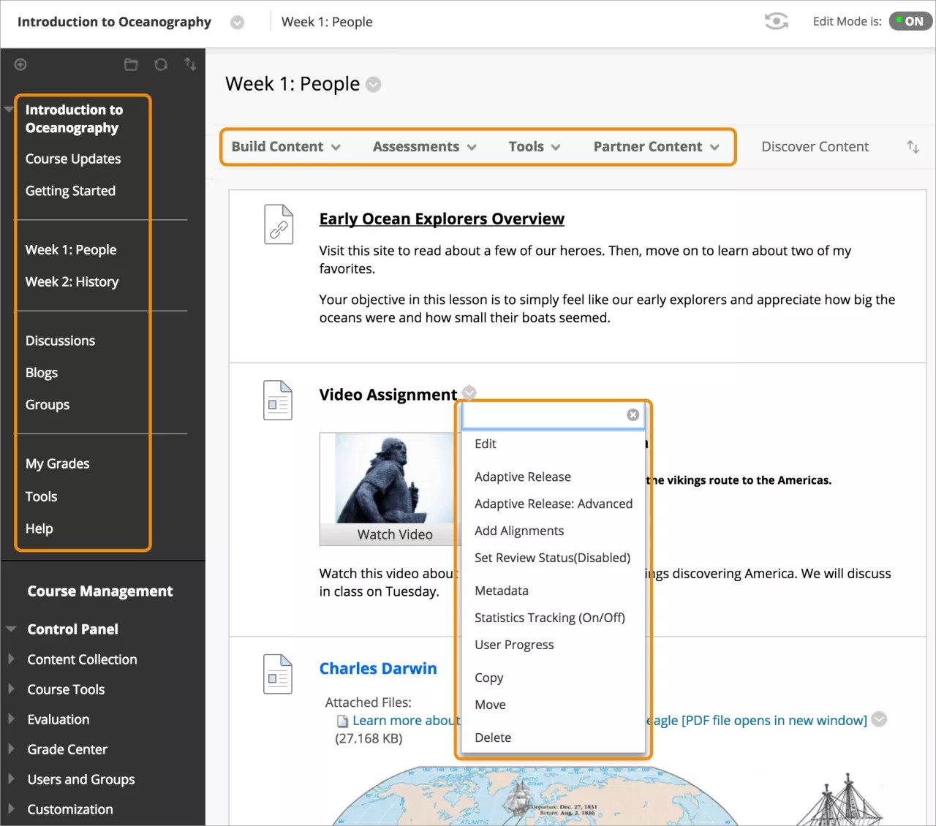Expand Partner Content dropdown

pyautogui.click(x=656, y=147)
